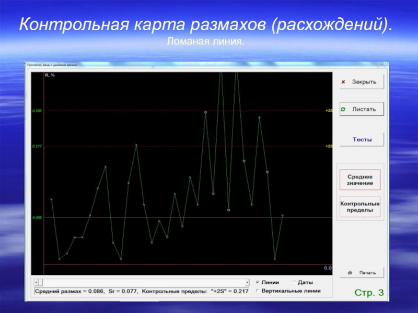Click the 0.282 axis label
The width and height of the screenshot is (418, 313).
pyautogui.click(x=37, y=111)
